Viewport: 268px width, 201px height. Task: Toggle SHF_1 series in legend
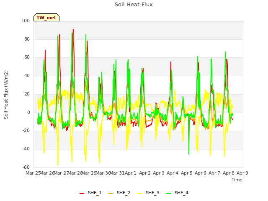[x=90, y=193]
